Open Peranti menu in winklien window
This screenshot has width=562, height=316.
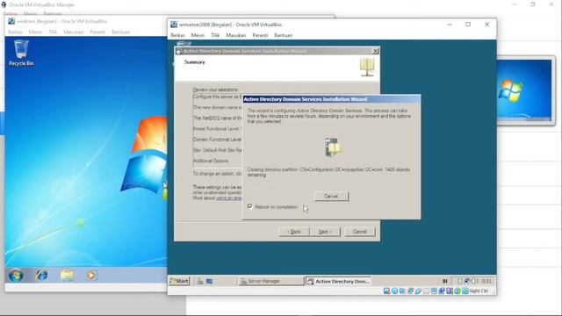(x=97, y=32)
